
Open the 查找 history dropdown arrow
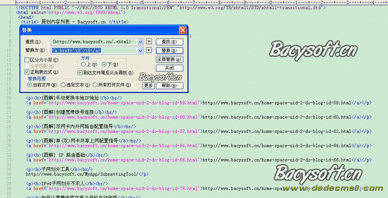[141, 42]
